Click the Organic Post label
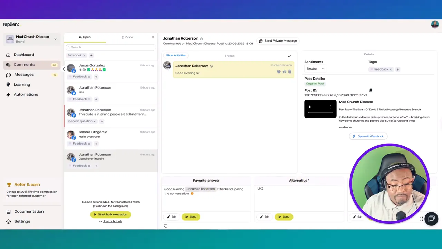Viewport: 442px width, 249px height. [x=315, y=84]
